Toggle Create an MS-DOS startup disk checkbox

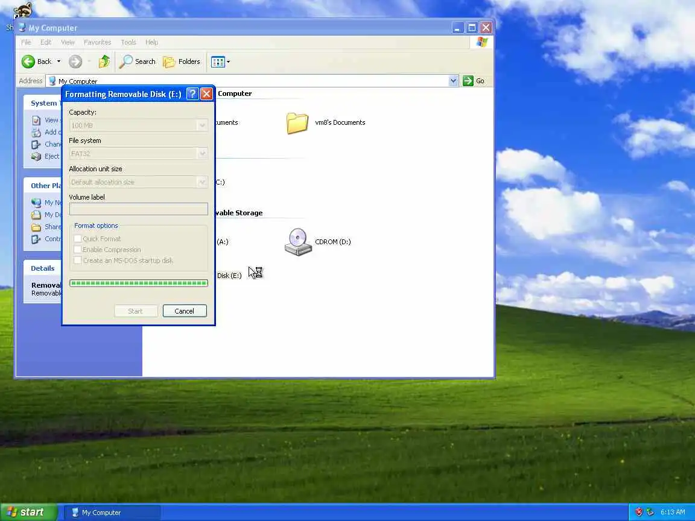pos(78,260)
